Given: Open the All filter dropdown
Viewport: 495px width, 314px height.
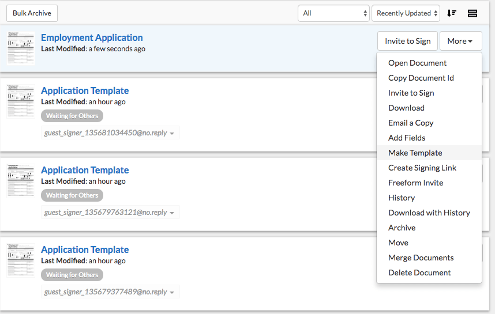Looking at the screenshot, I should [333, 13].
